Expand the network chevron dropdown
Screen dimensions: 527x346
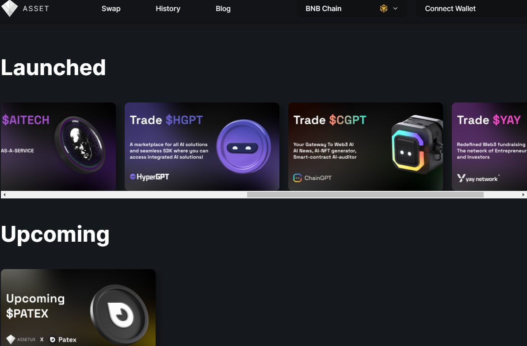pyautogui.click(x=395, y=9)
